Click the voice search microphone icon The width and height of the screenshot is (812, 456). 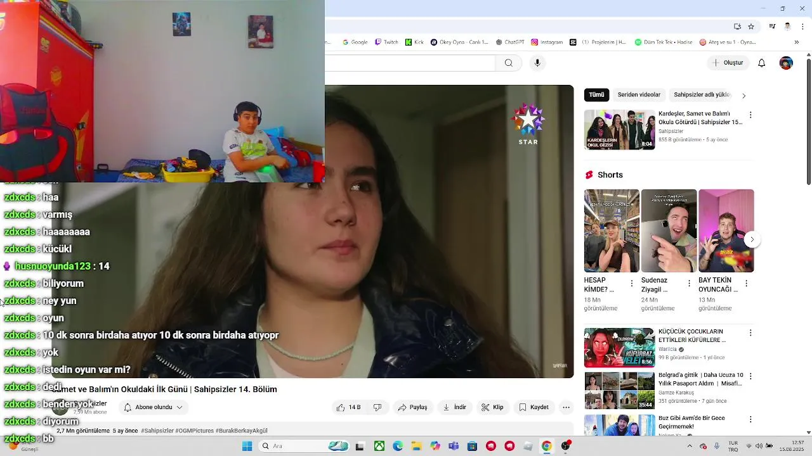coord(537,63)
